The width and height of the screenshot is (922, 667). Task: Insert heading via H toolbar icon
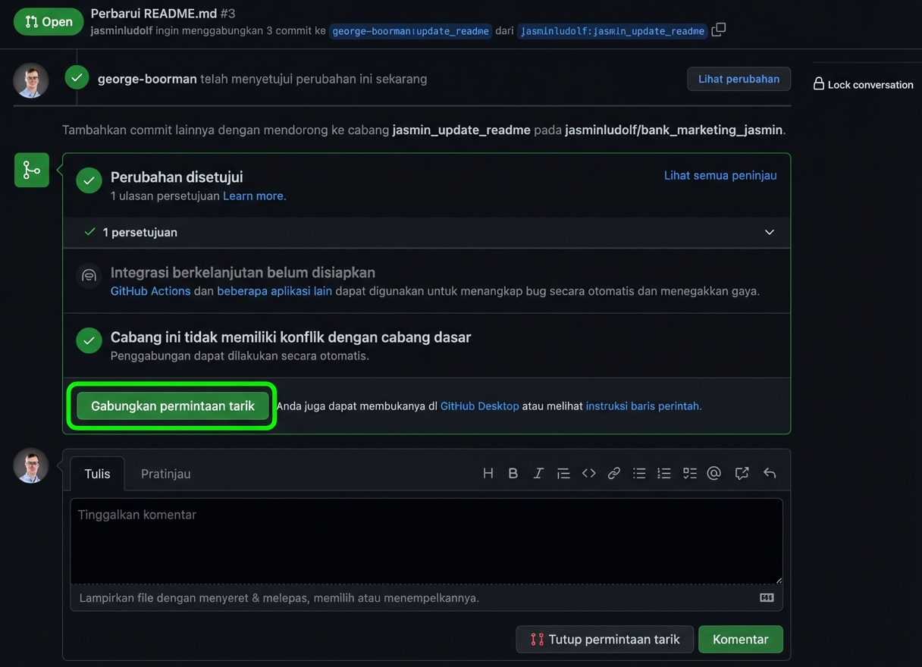(488, 473)
